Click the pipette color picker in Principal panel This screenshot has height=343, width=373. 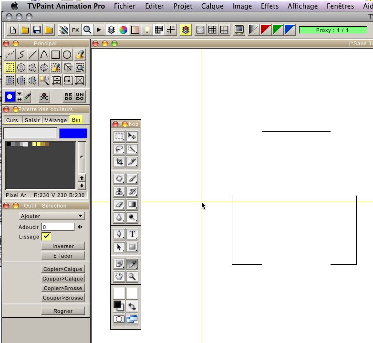click(x=28, y=96)
